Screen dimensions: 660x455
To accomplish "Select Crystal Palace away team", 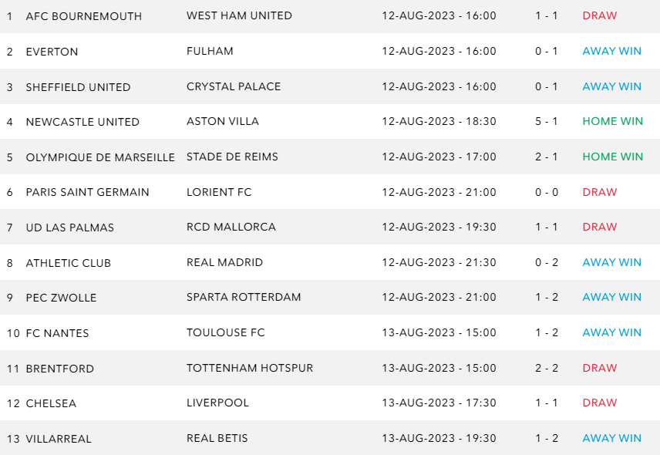I will coord(234,86).
